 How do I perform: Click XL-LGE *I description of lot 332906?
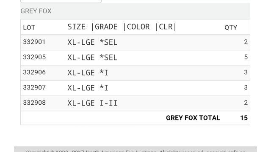pos(88,73)
